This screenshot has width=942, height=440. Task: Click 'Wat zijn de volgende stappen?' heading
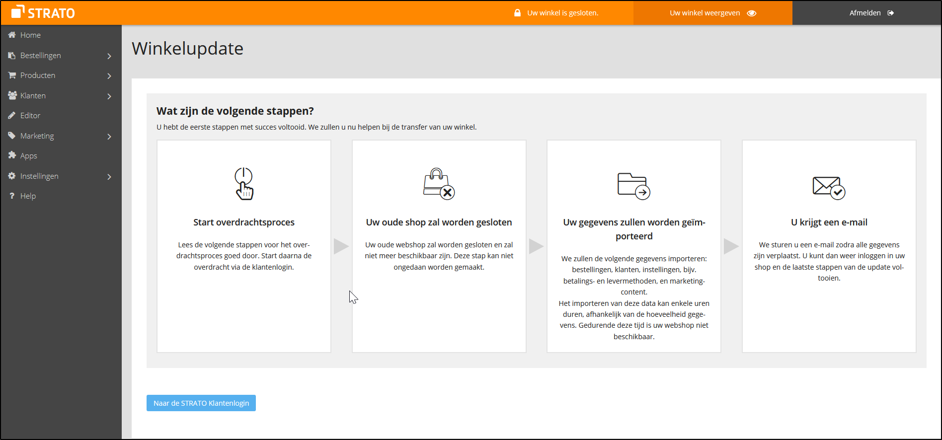coord(235,111)
